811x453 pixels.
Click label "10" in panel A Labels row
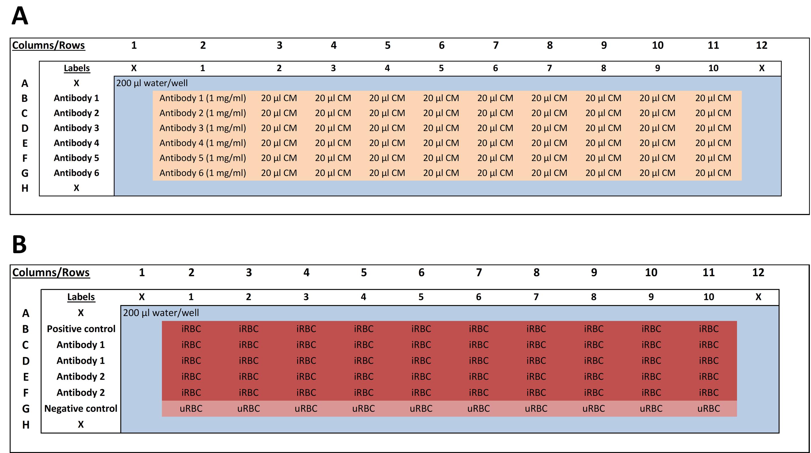click(x=713, y=68)
